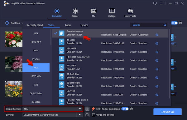Viewport: 187px width, 120px height.
Task: Click help icon beside top ON switch
Action: pyautogui.click(x=180, y=23)
